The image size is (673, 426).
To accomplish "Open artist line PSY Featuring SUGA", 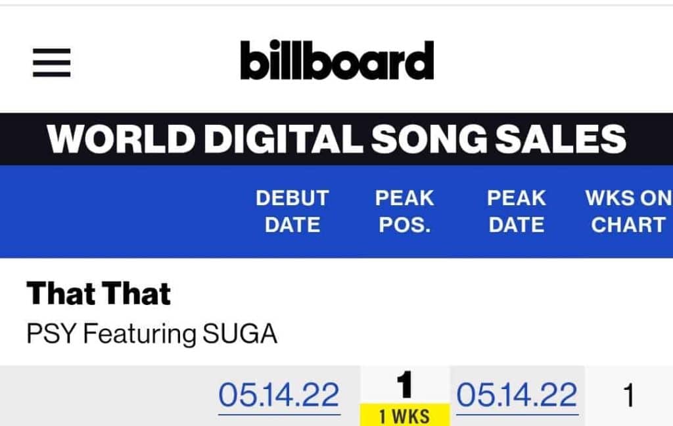I will pos(151,334).
